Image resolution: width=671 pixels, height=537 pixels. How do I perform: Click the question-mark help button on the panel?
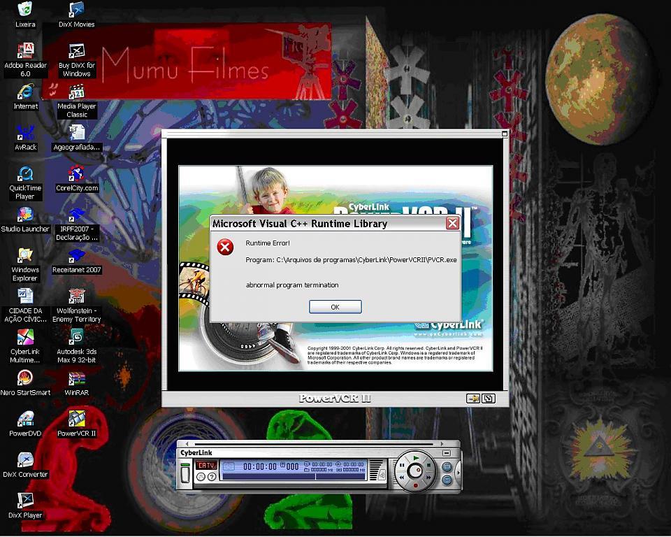tap(212, 477)
